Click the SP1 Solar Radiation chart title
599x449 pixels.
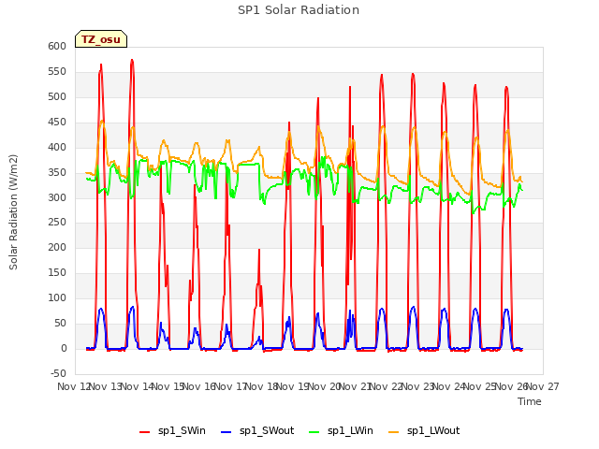click(299, 10)
